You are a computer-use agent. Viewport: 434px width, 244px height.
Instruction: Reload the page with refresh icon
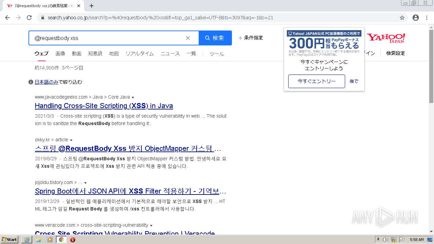[x=29, y=18]
